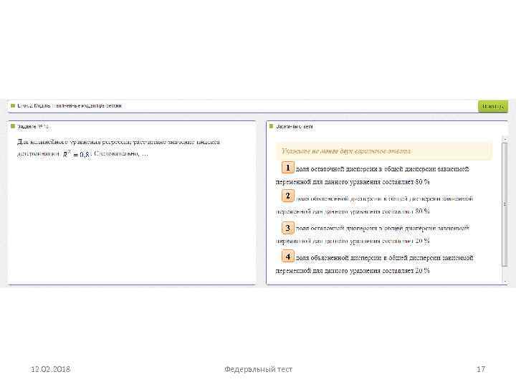Click answer text ending with 80 % for option 2
516x387 pixels.
tap(375, 205)
